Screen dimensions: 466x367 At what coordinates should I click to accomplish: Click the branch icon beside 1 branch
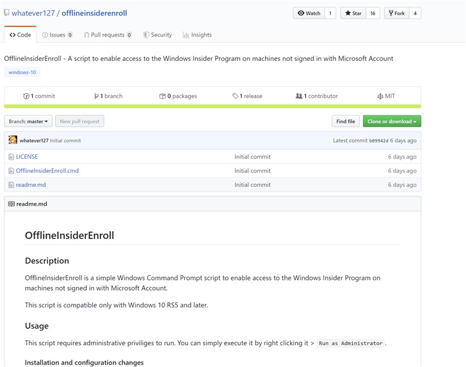[x=96, y=96]
